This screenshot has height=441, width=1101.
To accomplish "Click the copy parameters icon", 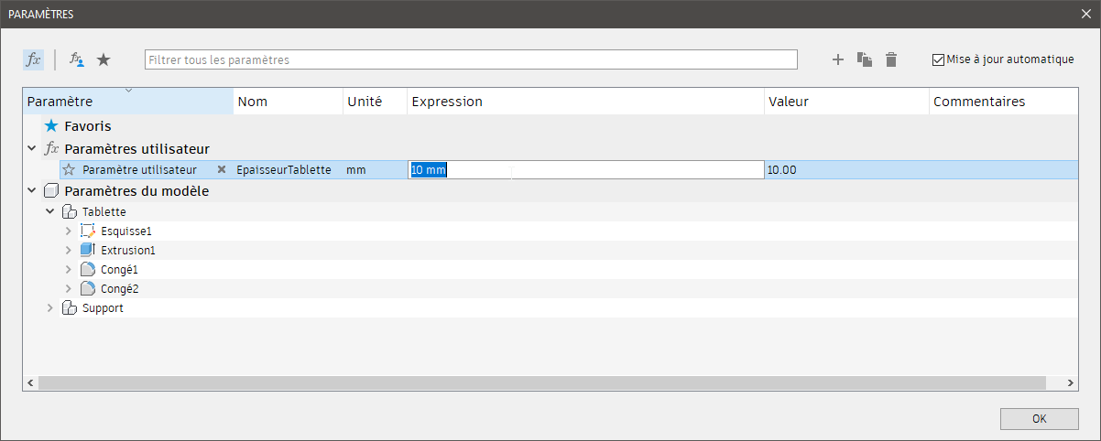I will point(864,59).
